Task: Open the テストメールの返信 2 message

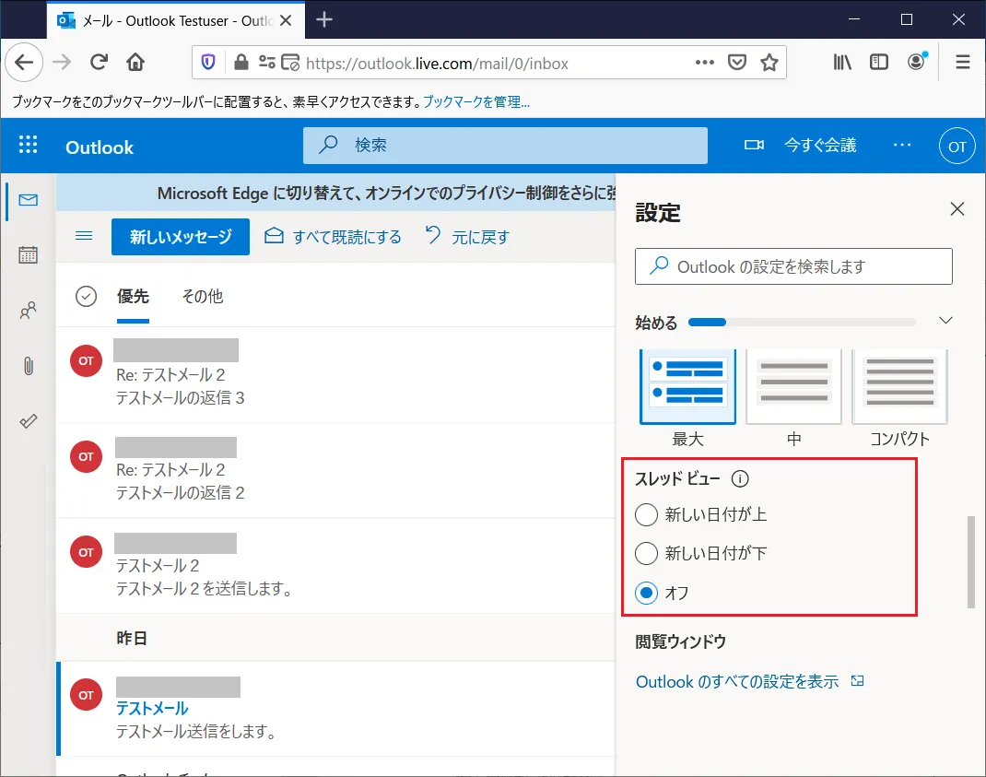Action: (x=335, y=471)
